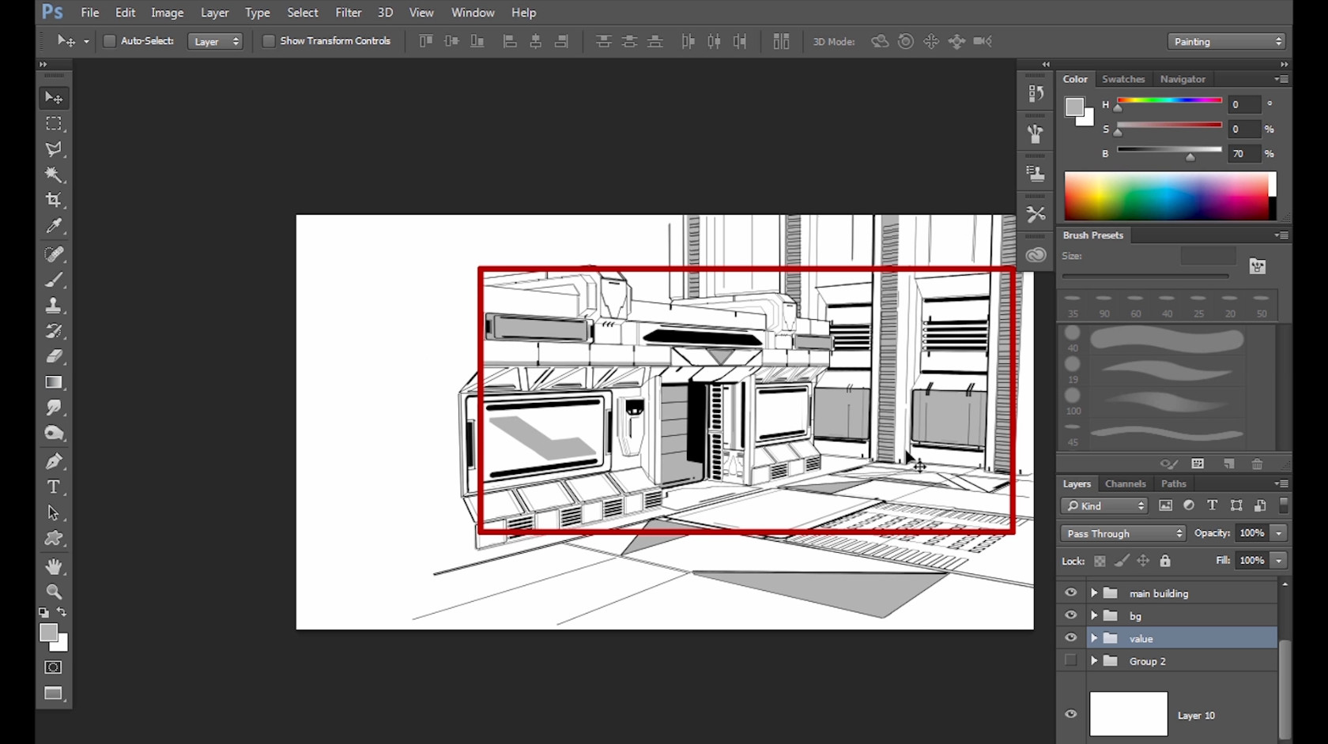Click the color spectrum ramp
The width and height of the screenshot is (1328, 744).
(1166, 196)
